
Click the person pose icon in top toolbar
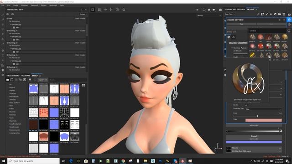point(110,10)
